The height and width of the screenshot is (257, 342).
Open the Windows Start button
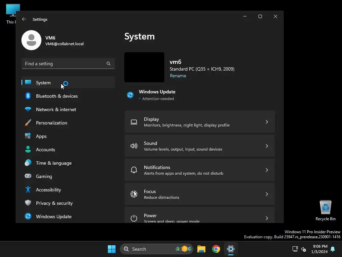[x=112, y=249]
